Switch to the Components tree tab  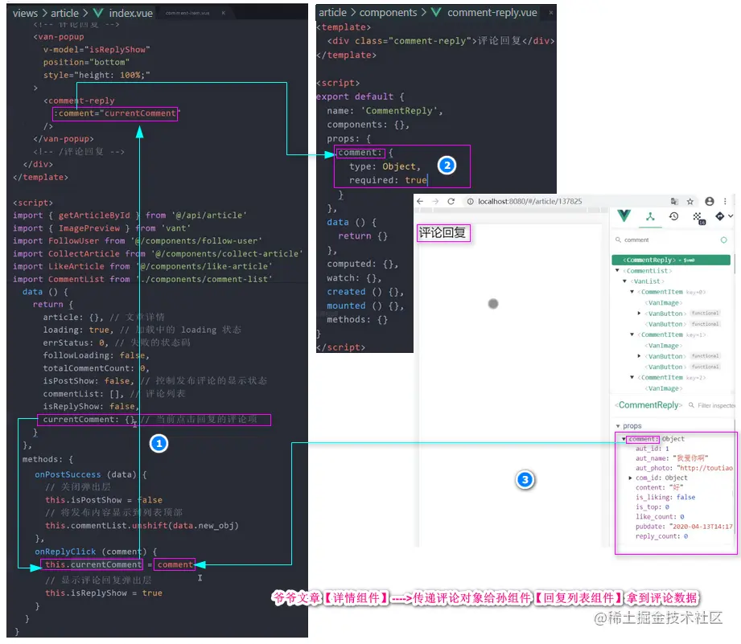[650, 217]
